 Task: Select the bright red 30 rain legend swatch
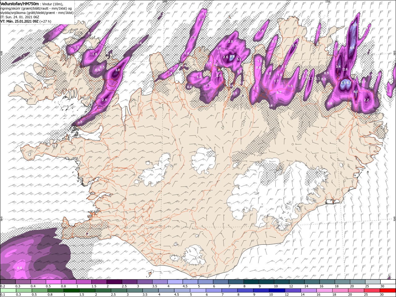388,291
